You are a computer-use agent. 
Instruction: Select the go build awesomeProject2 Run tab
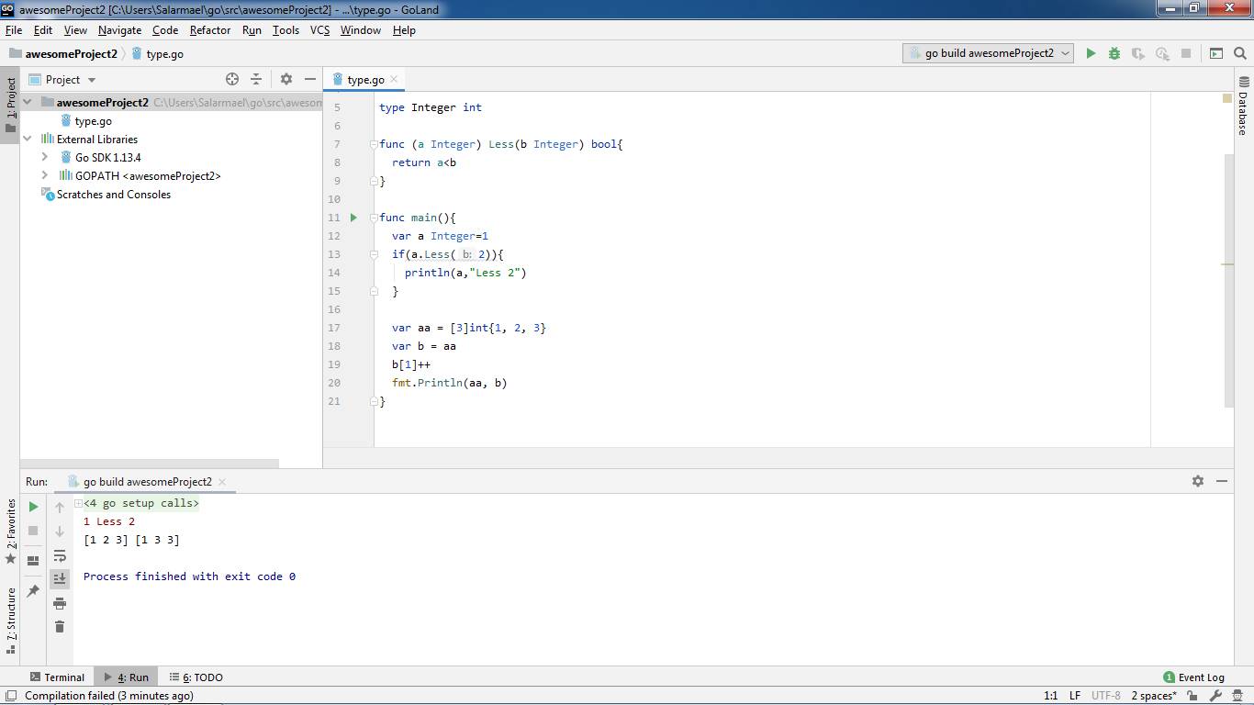click(x=147, y=481)
